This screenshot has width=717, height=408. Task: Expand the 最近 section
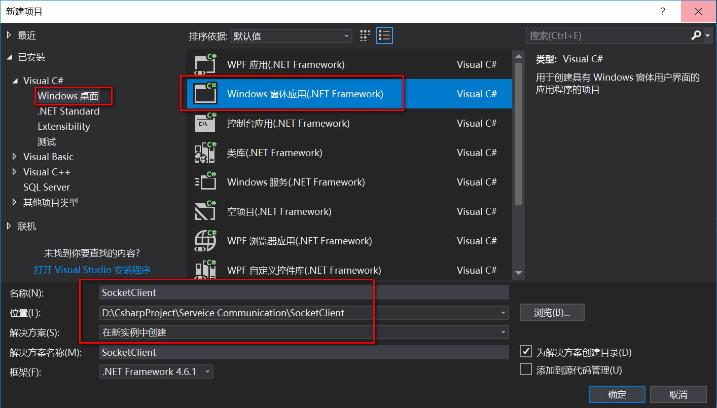tap(9, 35)
